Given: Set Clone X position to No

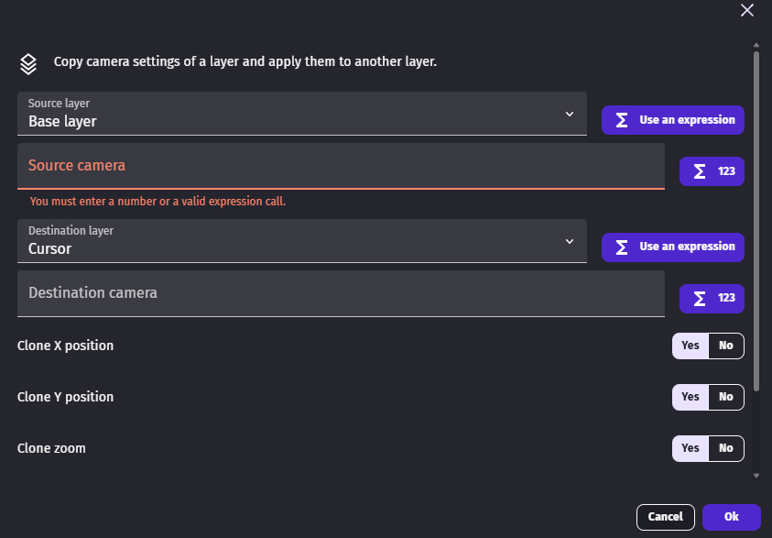Looking at the screenshot, I should [x=725, y=346].
